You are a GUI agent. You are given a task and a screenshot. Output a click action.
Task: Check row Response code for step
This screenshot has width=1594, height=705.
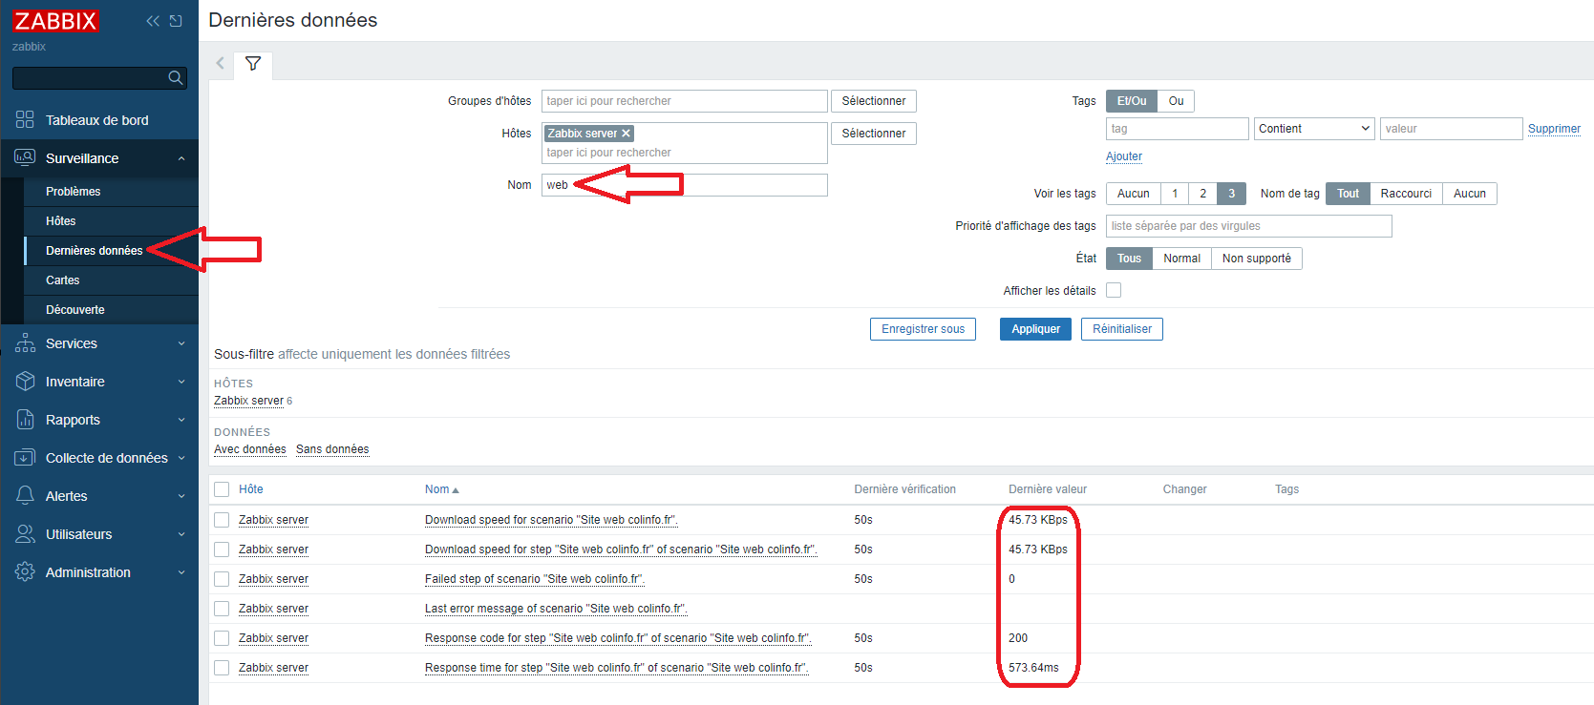[222, 638]
